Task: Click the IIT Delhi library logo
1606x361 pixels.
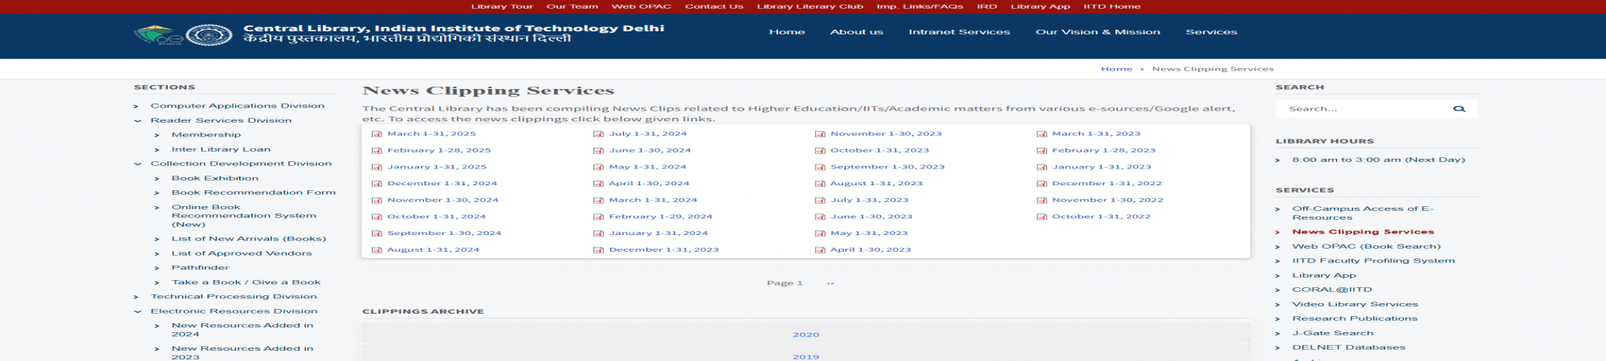Action: pos(183,34)
